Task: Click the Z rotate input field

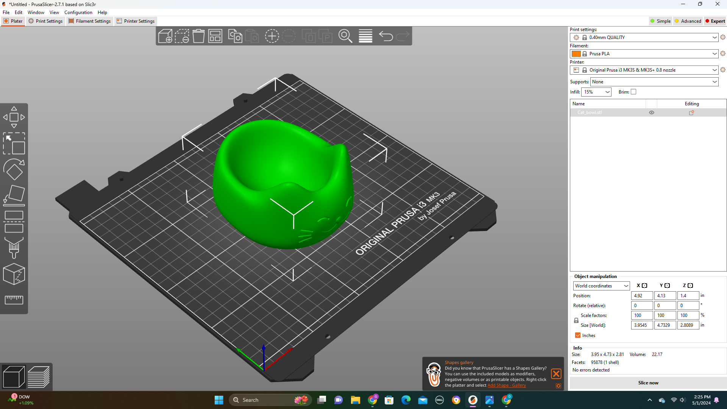Action: tap(688, 306)
